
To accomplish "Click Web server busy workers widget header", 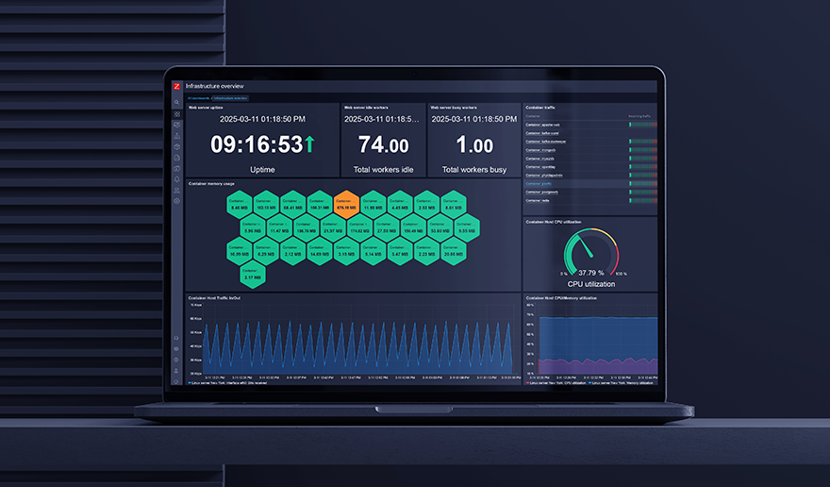I will 454,107.
